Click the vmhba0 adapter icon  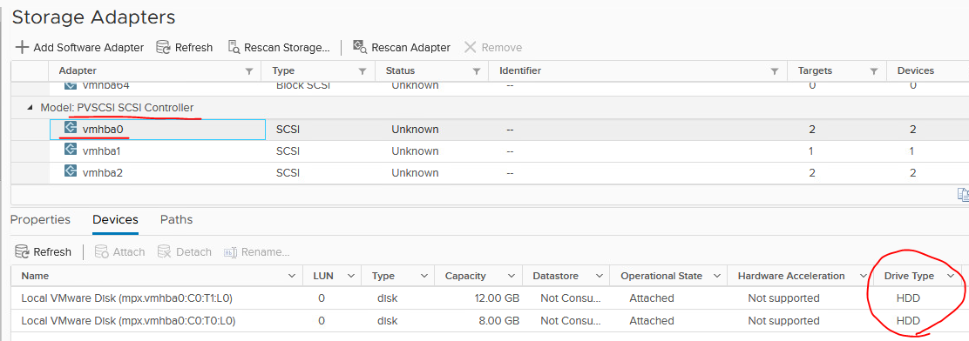[71, 129]
